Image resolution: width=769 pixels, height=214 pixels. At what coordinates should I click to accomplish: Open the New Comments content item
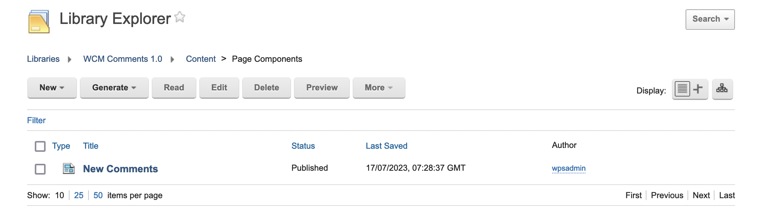120,169
